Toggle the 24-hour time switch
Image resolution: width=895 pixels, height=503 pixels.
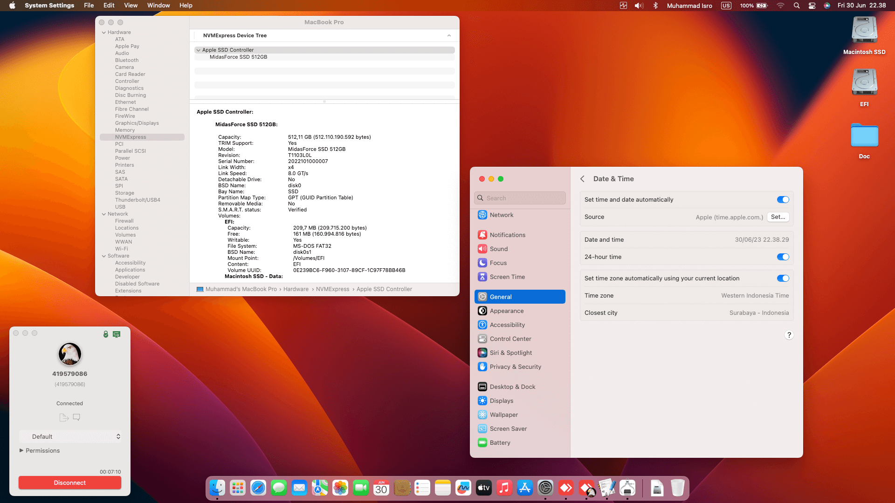[x=783, y=257]
